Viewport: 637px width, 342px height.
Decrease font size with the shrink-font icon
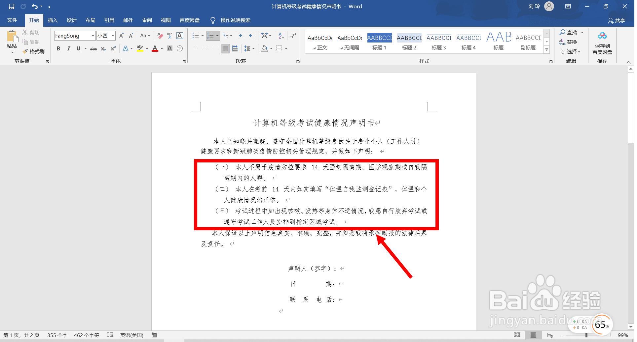click(131, 36)
